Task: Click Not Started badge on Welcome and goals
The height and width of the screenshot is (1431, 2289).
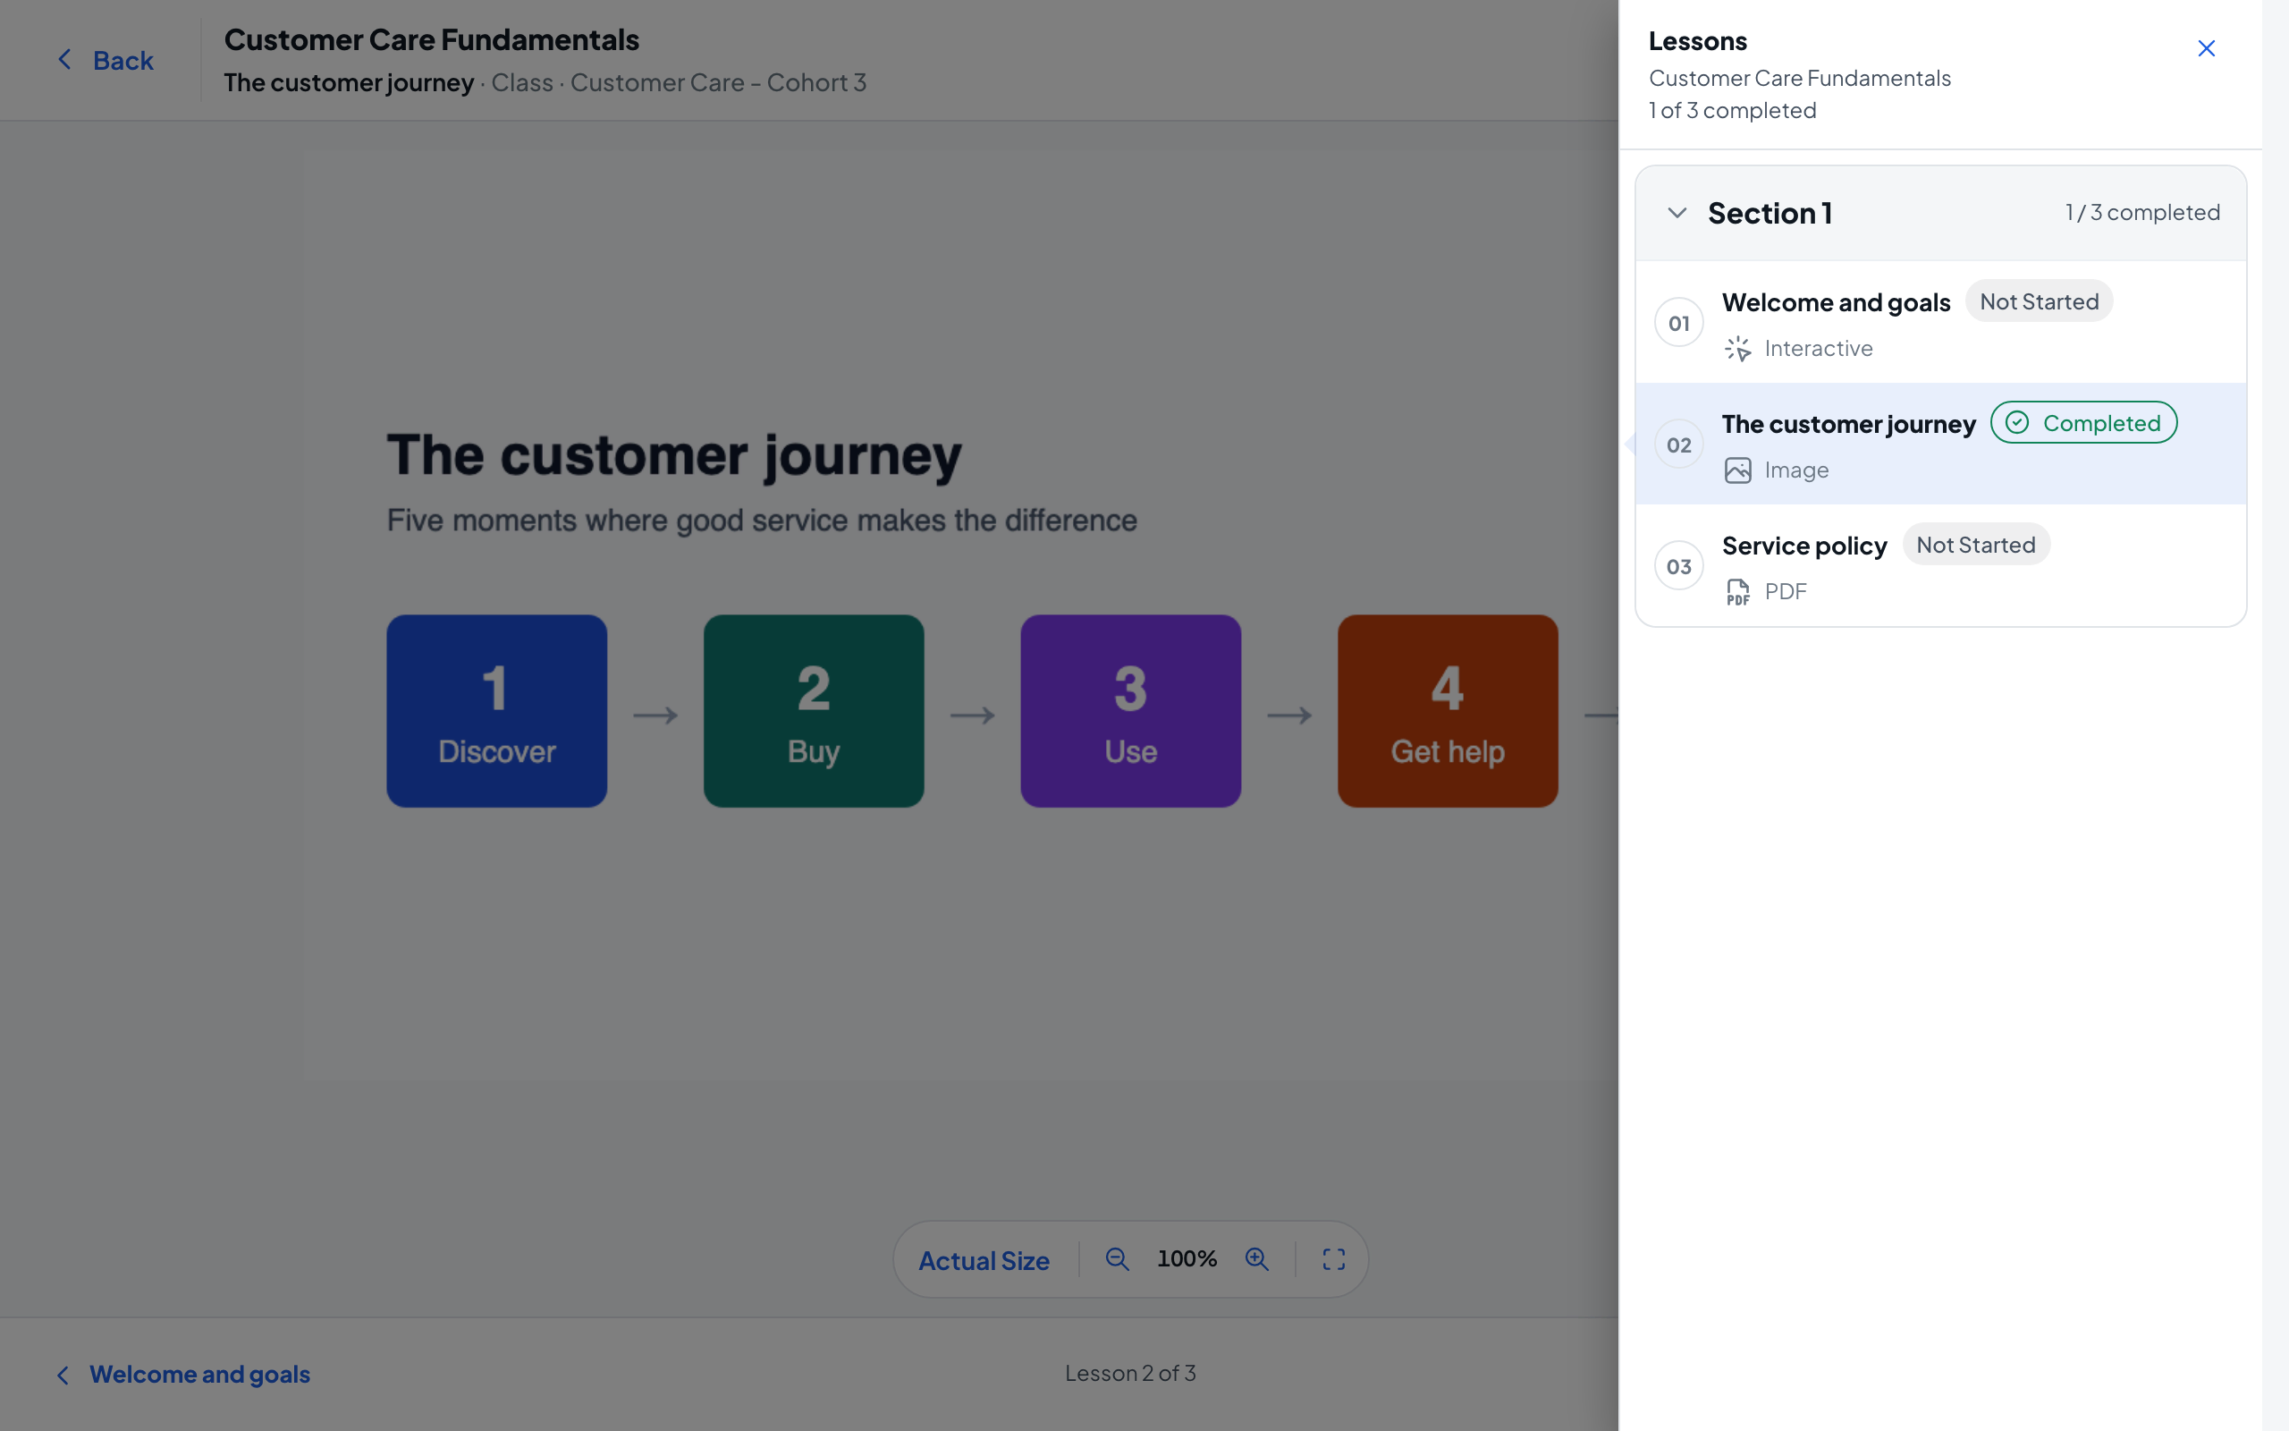Action: pyautogui.click(x=2040, y=302)
